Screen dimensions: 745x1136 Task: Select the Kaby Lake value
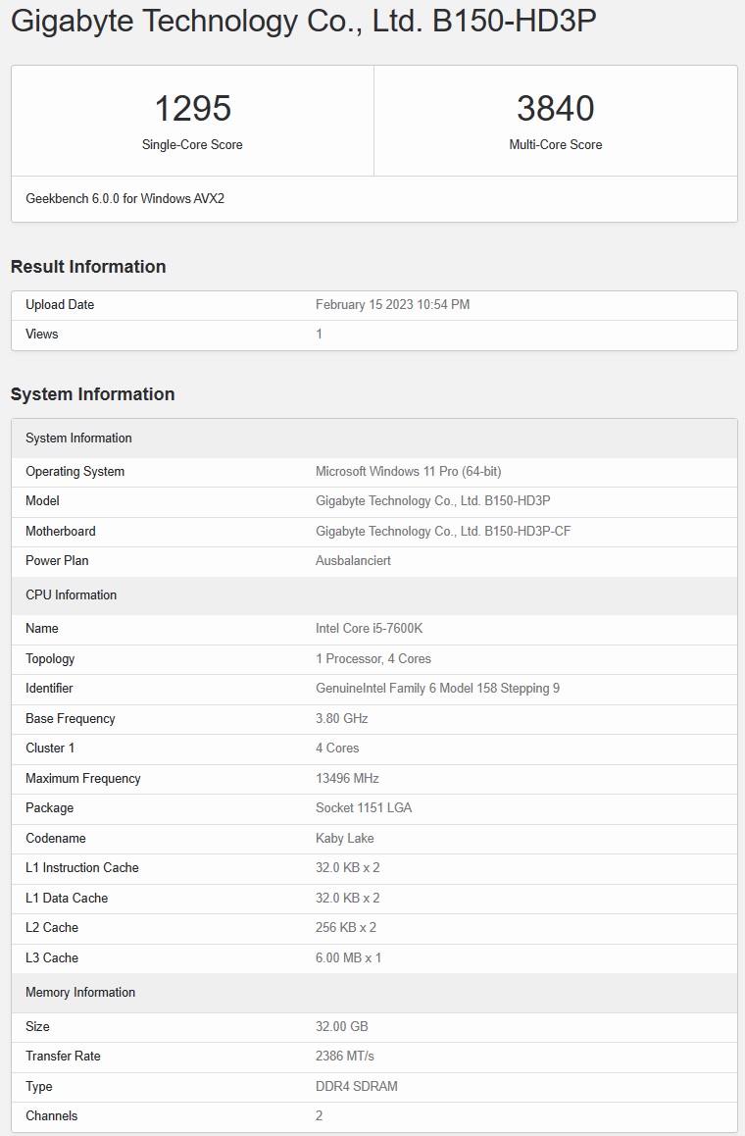tap(345, 839)
